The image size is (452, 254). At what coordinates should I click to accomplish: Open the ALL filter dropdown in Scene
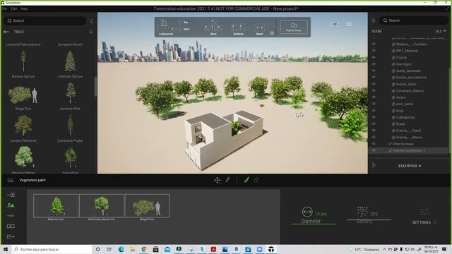(441, 31)
